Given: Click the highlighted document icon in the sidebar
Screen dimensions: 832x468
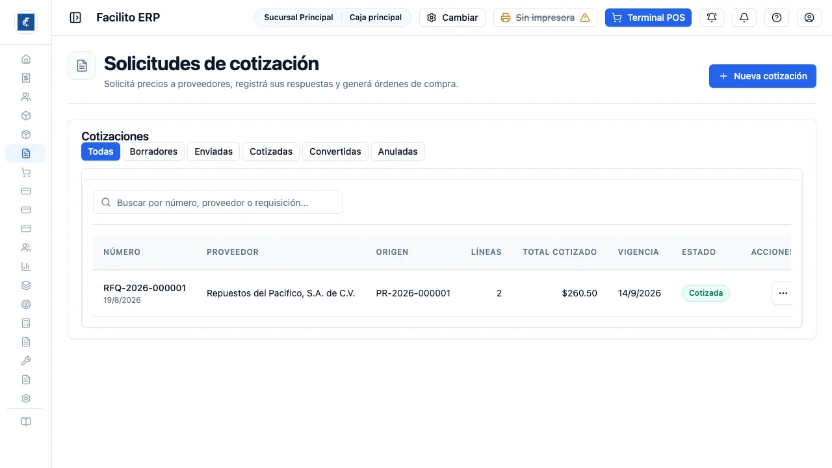Looking at the screenshot, I should [x=26, y=153].
